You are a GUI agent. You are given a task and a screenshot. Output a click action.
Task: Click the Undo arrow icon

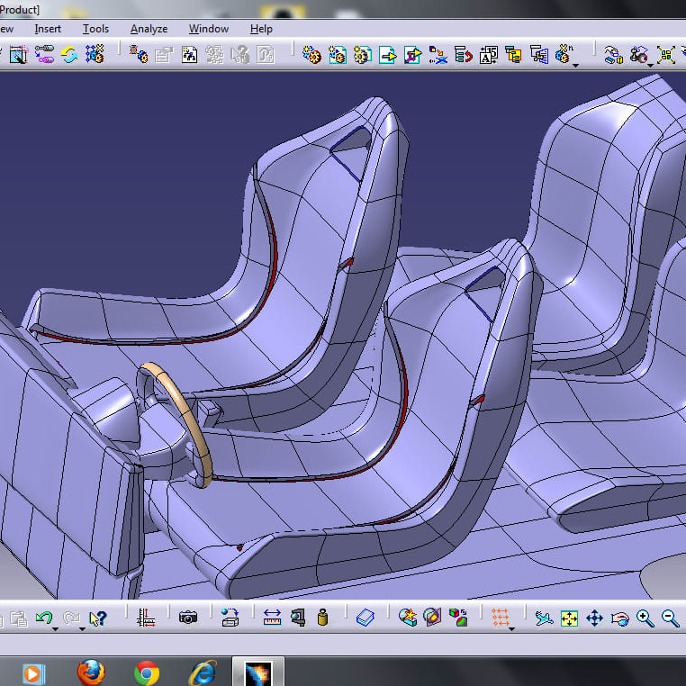pos(43,618)
